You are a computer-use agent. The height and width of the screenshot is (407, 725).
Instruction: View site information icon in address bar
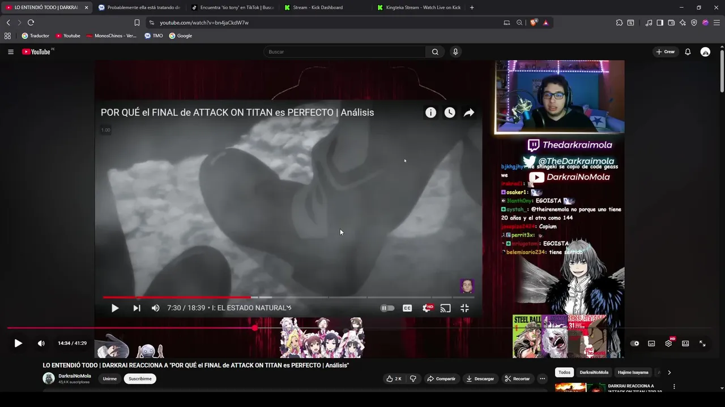[x=151, y=23]
